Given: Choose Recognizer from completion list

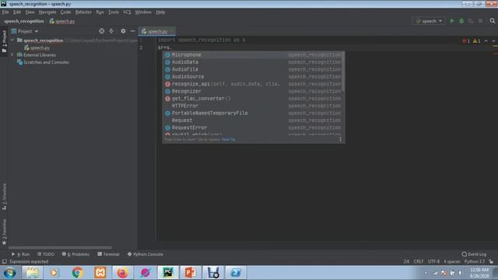Looking at the screenshot, I should pyautogui.click(x=253, y=91).
